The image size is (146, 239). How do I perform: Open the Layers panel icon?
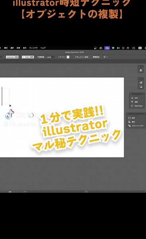coord(141,70)
